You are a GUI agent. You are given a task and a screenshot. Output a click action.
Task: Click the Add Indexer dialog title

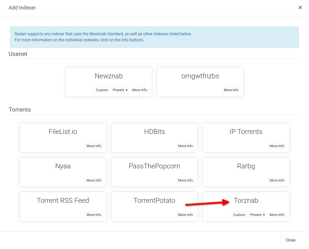[x=22, y=7]
